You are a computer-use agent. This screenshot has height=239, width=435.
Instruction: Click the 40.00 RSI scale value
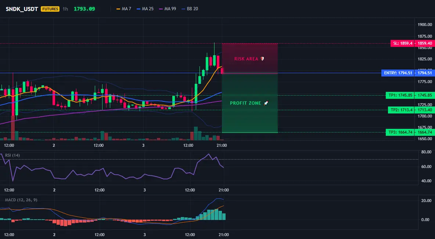point(427,181)
